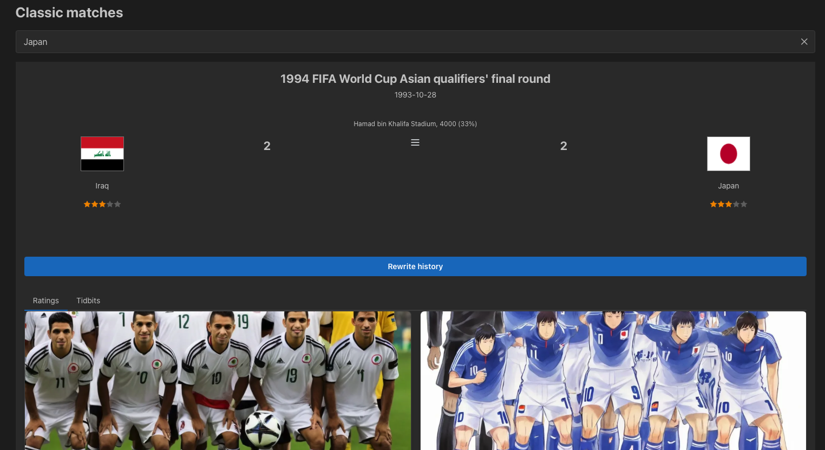Switch to the Tidbits tab
825x450 pixels.
(88, 301)
